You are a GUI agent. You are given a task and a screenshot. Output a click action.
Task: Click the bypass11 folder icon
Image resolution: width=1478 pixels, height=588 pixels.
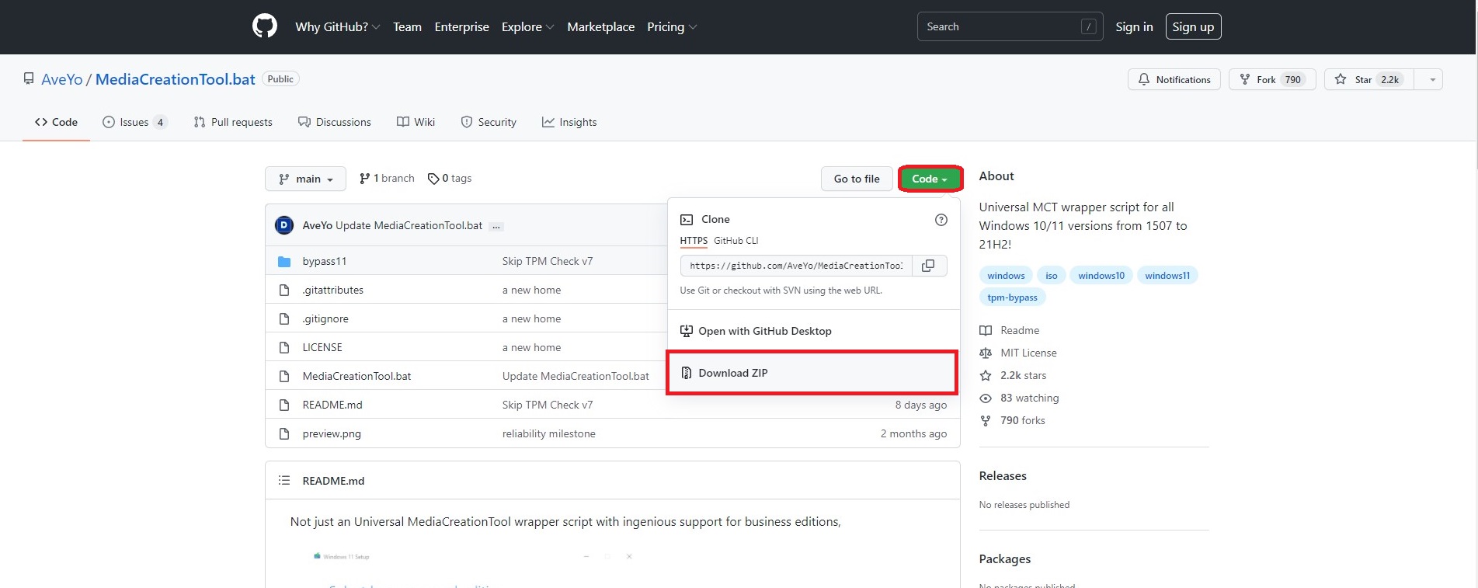click(284, 262)
